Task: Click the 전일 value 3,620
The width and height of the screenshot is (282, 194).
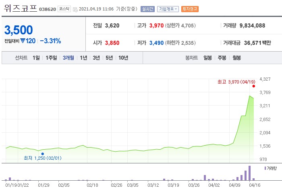Action: pos(112,25)
